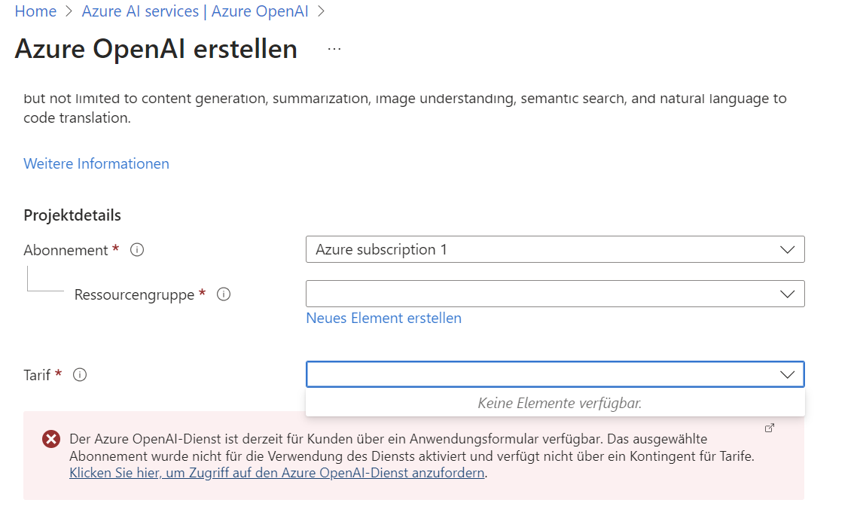Click the Projektdetails section heading
The height and width of the screenshot is (512, 857).
pyautogui.click(x=72, y=215)
